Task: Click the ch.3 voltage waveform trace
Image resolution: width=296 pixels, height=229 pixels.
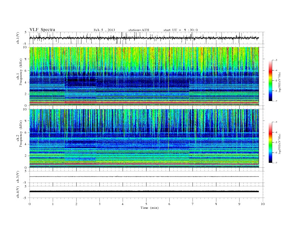Action: 144,177
